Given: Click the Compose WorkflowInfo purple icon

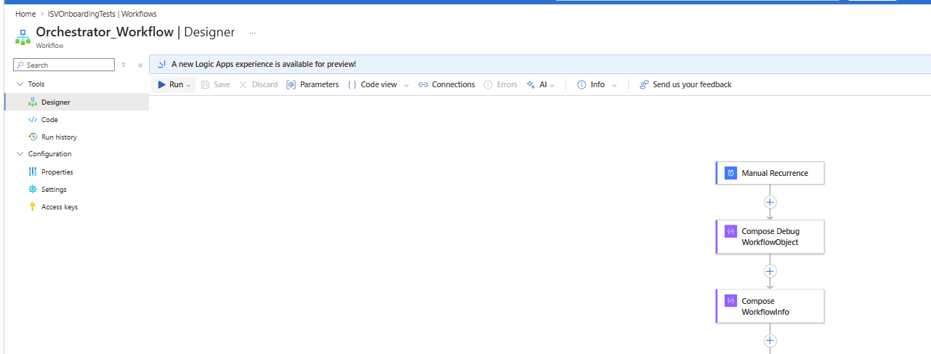Looking at the screenshot, I should pyautogui.click(x=730, y=301).
